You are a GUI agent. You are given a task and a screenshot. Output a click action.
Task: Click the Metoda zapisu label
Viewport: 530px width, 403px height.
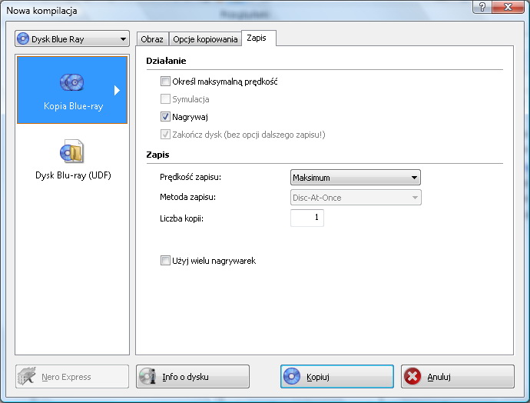[x=187, y=197]
